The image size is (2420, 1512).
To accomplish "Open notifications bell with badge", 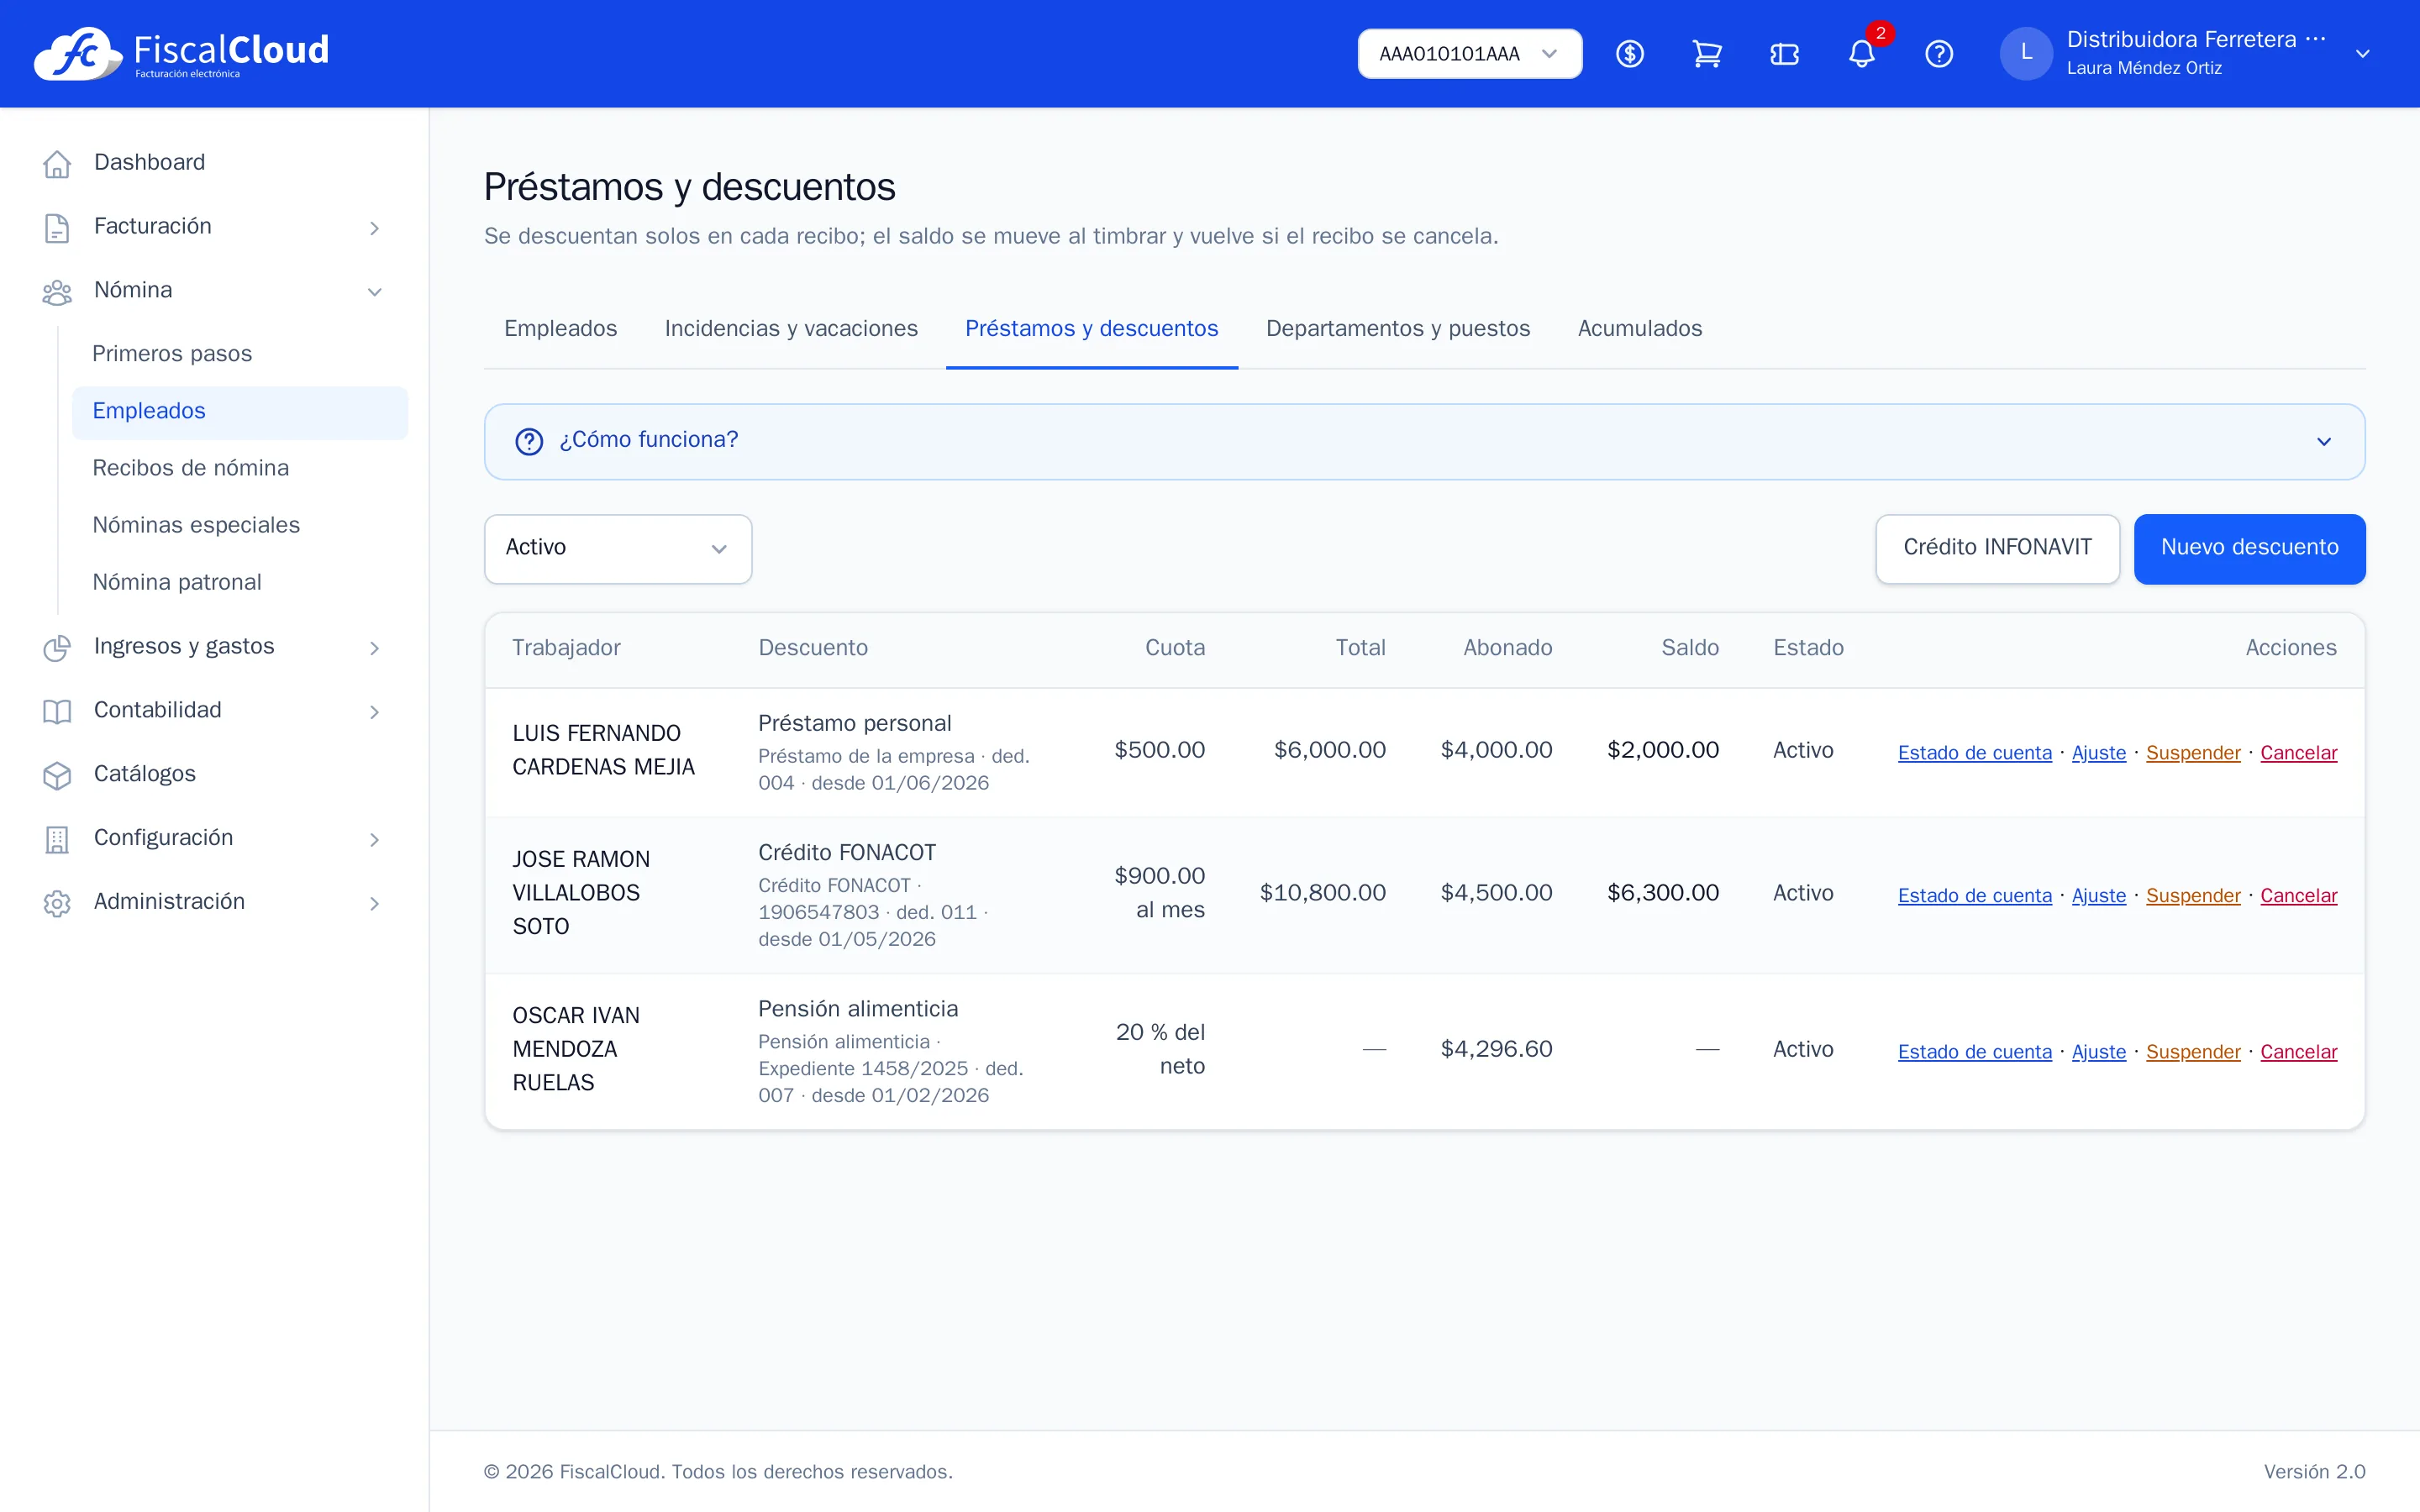I will click(1862, 54).
